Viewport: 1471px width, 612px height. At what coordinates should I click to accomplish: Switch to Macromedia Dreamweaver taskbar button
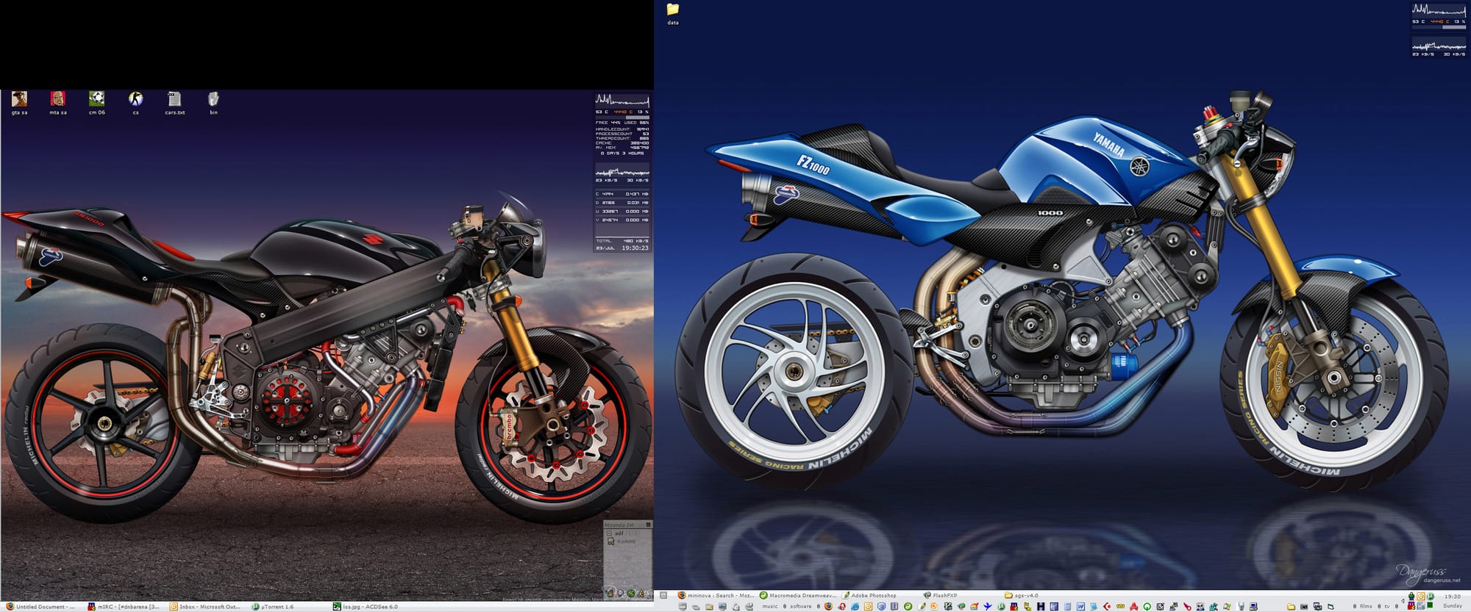[x=798, y=595]
